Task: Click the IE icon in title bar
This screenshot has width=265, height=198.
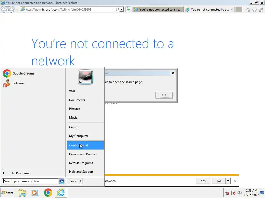Action: 3,3
